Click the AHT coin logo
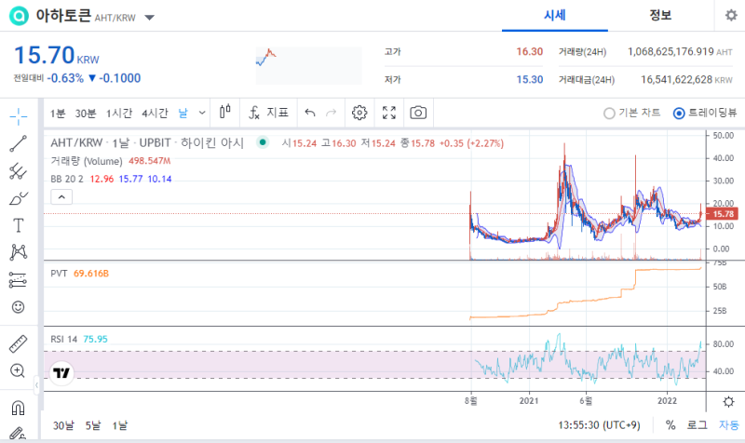745x443 pixels. coord(19,16)
